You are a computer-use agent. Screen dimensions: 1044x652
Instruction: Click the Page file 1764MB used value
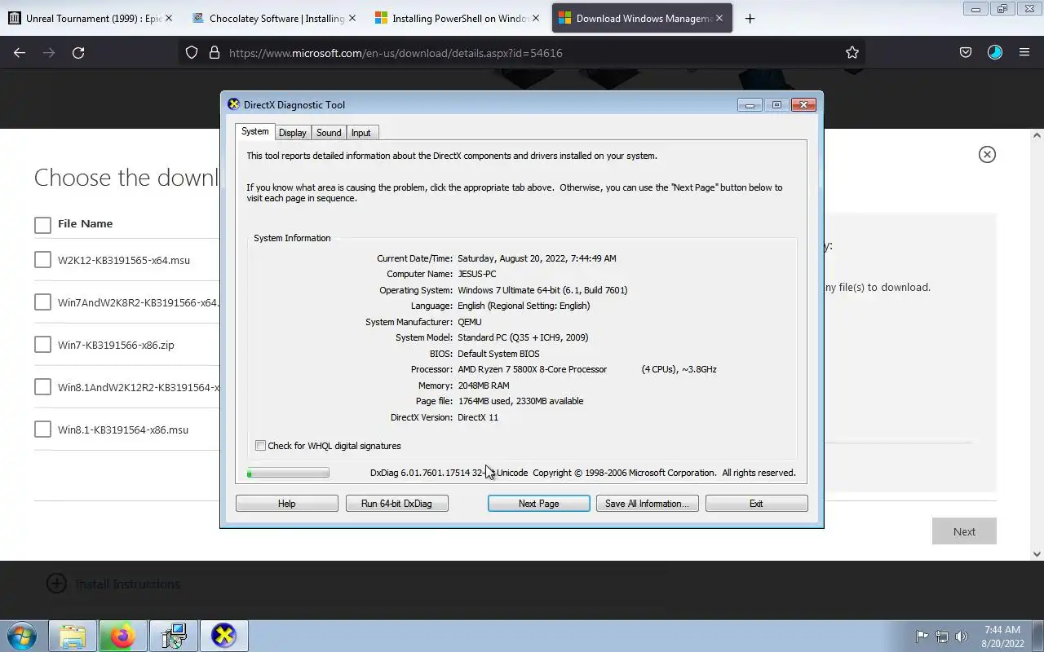(520, 401)
